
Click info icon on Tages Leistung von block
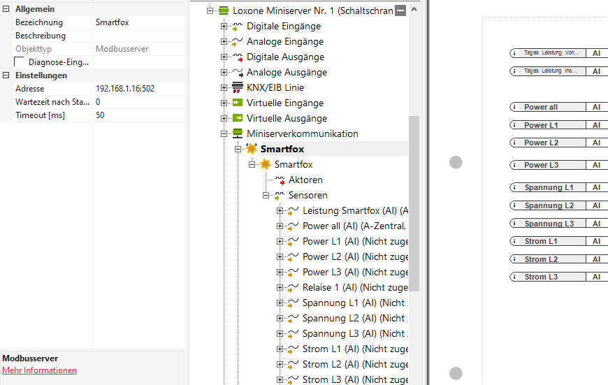pos(514,52)
